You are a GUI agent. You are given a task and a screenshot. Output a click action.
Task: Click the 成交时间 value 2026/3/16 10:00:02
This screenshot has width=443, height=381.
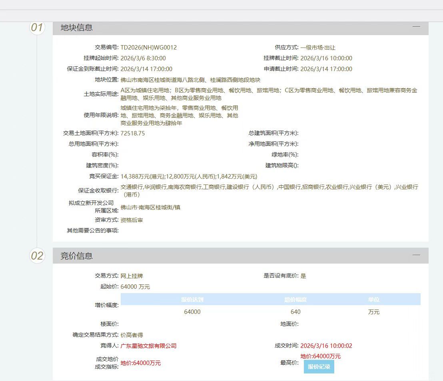(x=326, y=346)
